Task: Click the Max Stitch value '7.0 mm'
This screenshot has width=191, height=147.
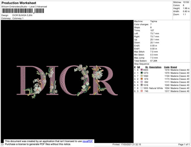Action: [154, 52]
